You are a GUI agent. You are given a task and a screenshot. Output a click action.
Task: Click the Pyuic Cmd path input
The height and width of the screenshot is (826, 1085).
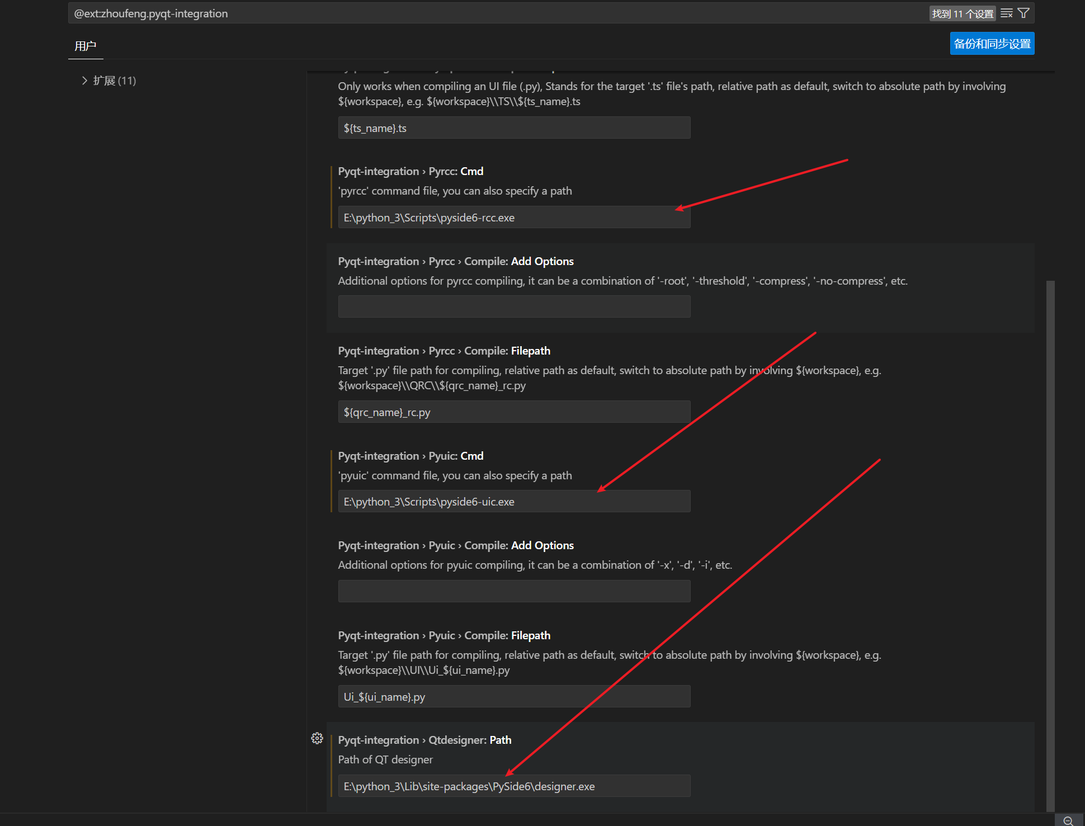tap(513, 502)
